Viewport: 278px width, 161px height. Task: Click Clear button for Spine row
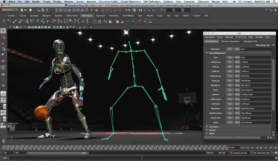pyautogui.click(x=237, y=90)
